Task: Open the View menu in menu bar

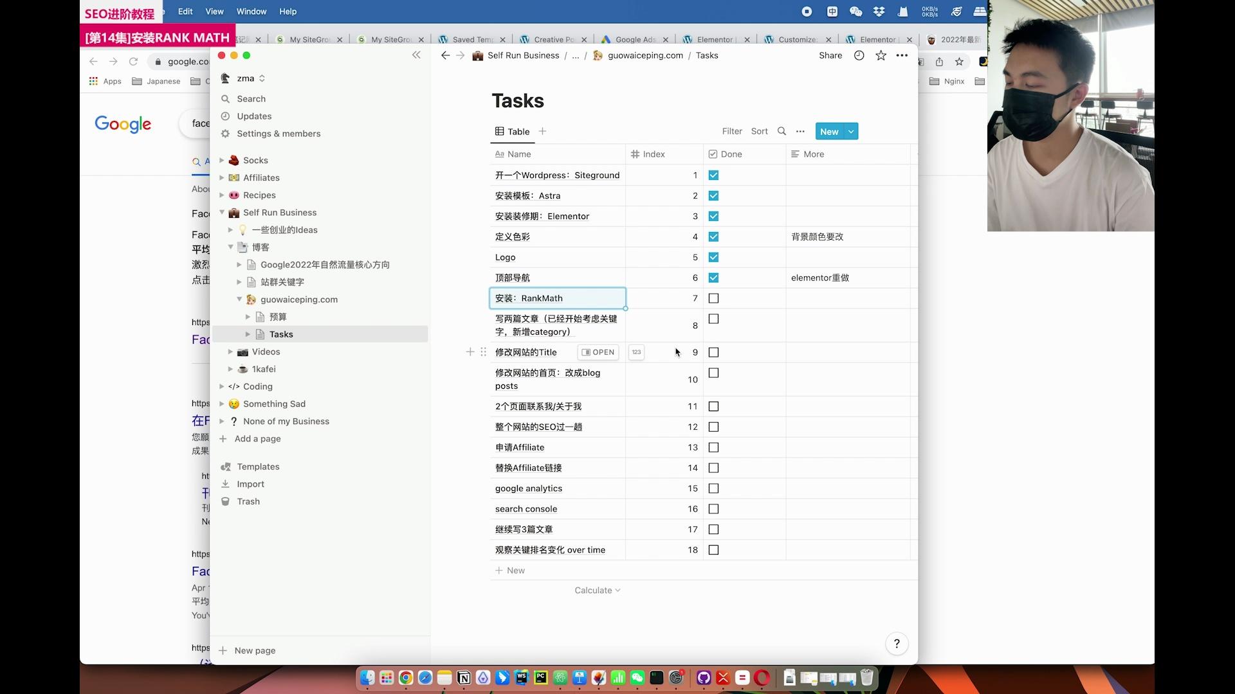Action: [x=214, y=12]
